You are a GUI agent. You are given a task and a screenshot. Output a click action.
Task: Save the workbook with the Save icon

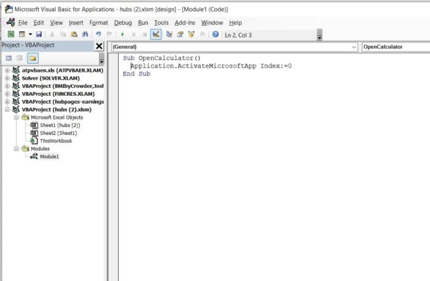click(x=39, y=34)
